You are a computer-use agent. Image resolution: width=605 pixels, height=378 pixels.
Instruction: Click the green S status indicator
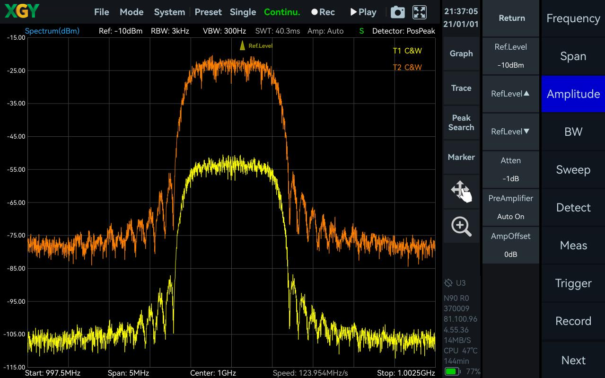click(x=362, y=31)
